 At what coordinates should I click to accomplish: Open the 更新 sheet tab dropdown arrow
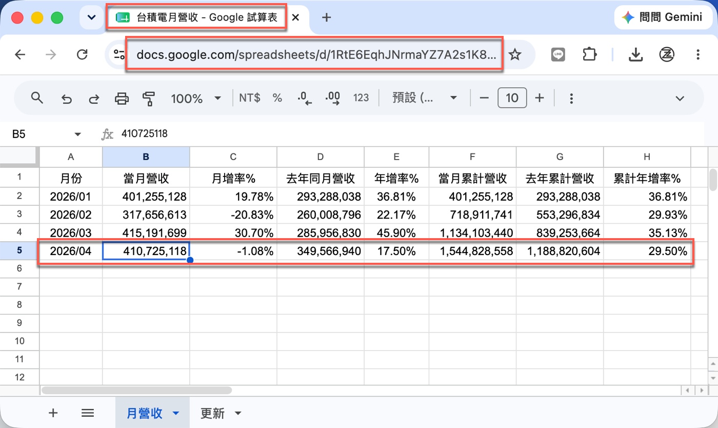click(x=238, y=413)
